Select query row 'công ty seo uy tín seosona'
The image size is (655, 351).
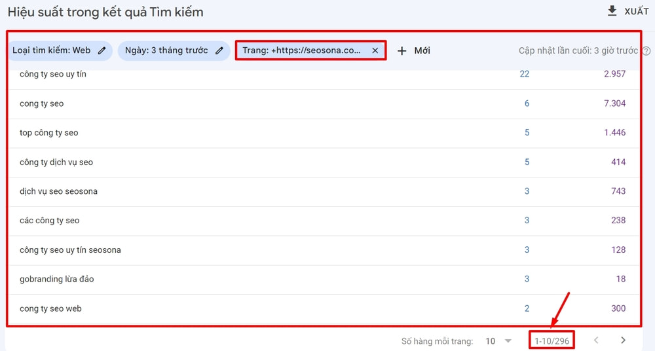[324, 250]
